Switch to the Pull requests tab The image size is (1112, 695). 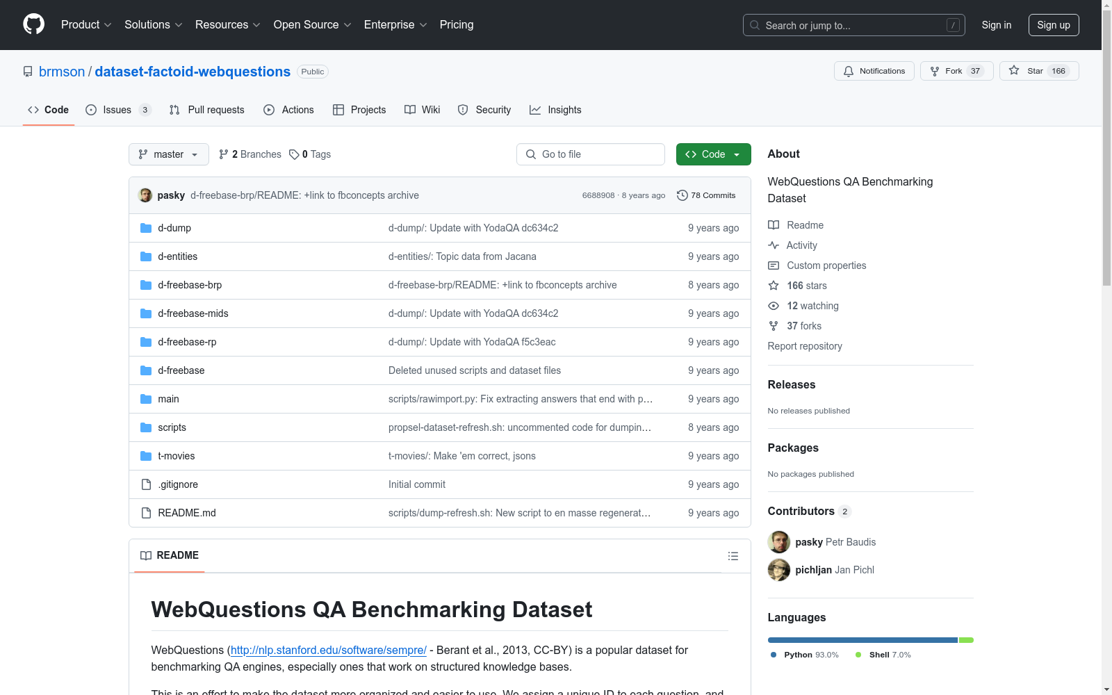point(207,110)
